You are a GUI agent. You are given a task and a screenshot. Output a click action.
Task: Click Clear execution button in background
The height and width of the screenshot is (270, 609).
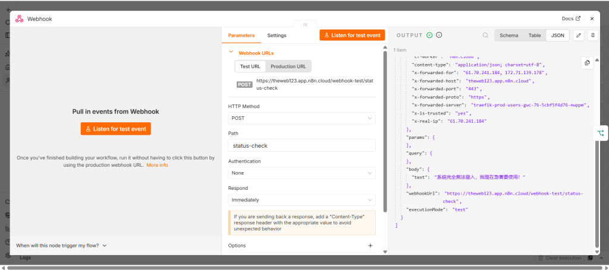click(560, 258)
